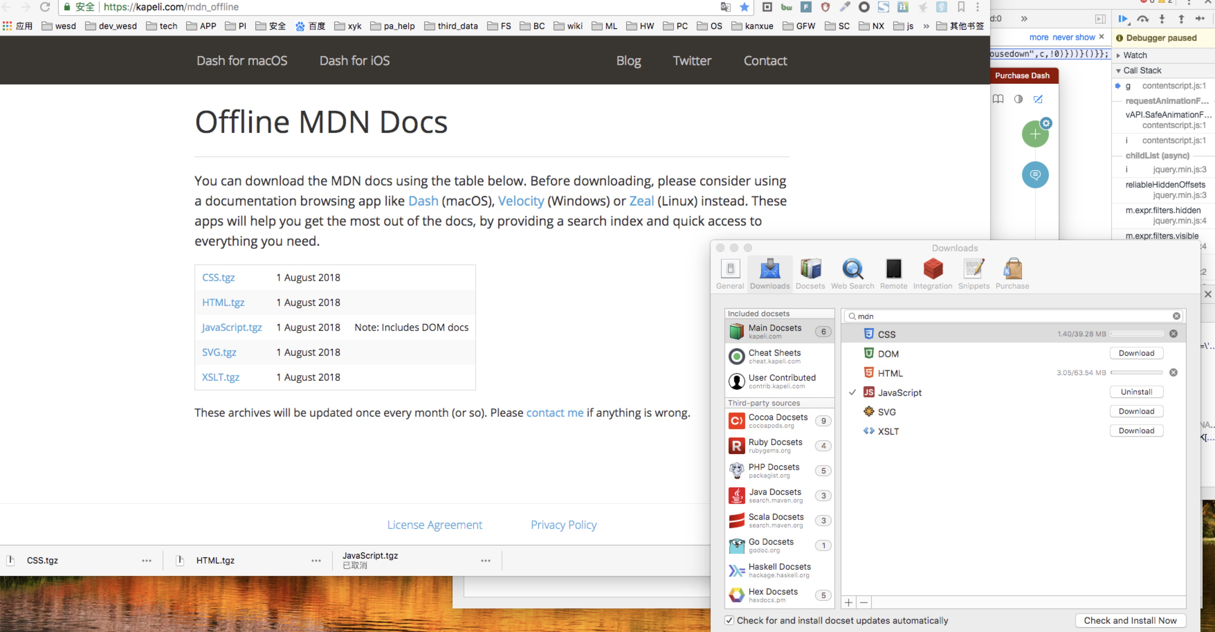Image resolution: width=1215 pixels, height=632 pixels.
Task: Download HTML.tgz archive link
Action: point(223,303)
